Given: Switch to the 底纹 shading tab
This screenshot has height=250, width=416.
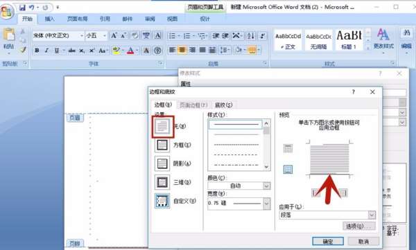Looking at the screenshot, I should [224, 105].
